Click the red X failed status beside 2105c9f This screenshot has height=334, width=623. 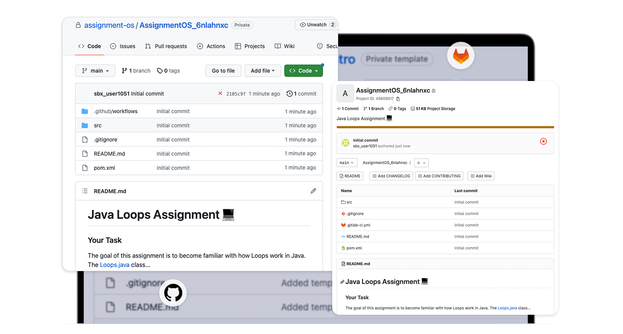(220, 94)
